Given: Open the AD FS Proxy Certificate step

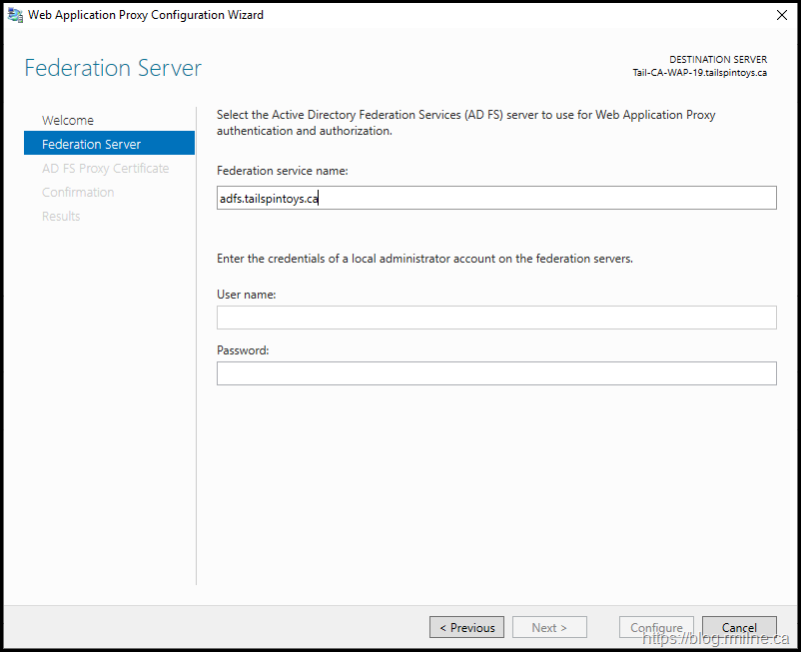Looking at the screenshot, I should point(105,169).
